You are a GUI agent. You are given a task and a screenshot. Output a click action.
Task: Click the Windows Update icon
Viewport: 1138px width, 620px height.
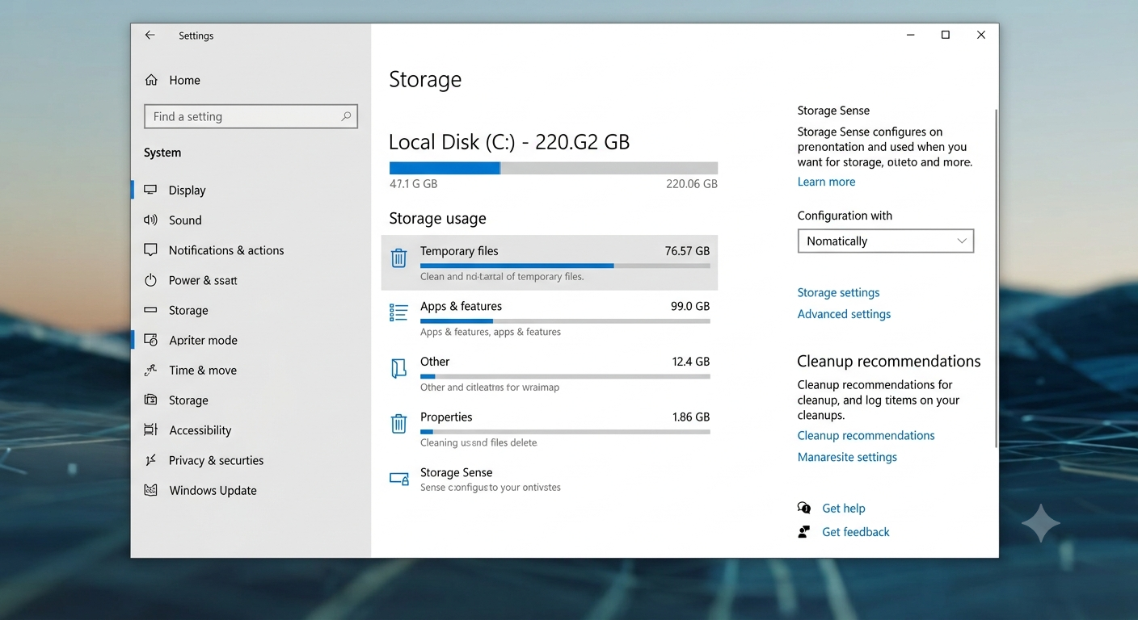coord(150,490)
